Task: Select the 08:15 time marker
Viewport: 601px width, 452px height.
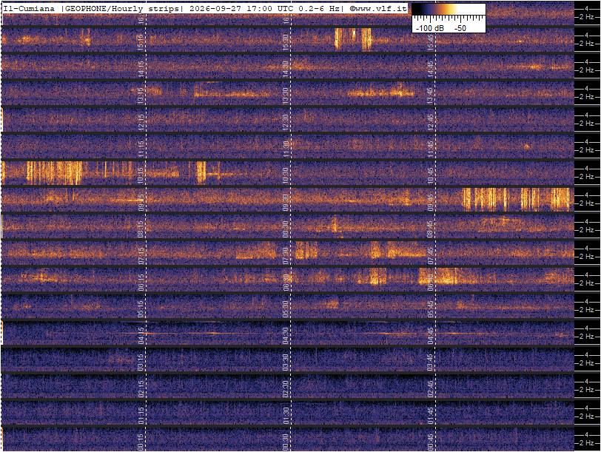Action: click(141, 229)
